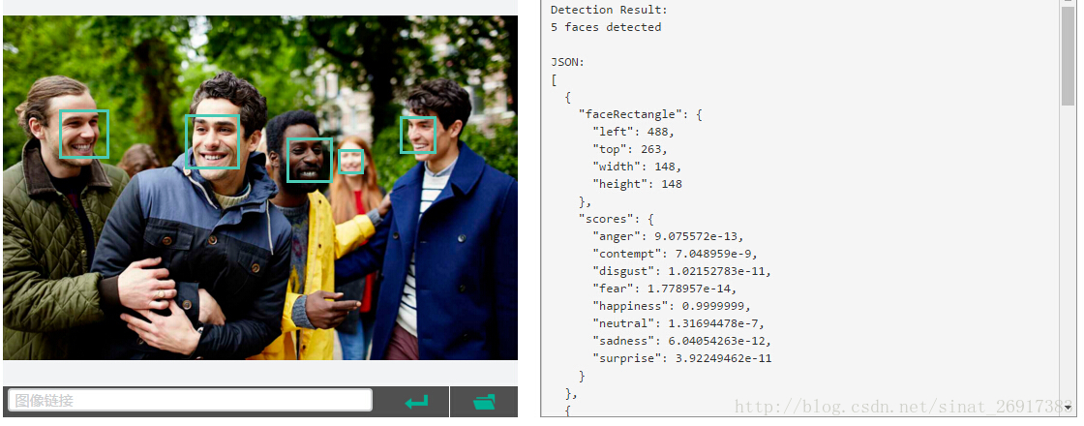Select the "happiness": 0.9999999 line
1084x426 pixels.
pos(672,306)
